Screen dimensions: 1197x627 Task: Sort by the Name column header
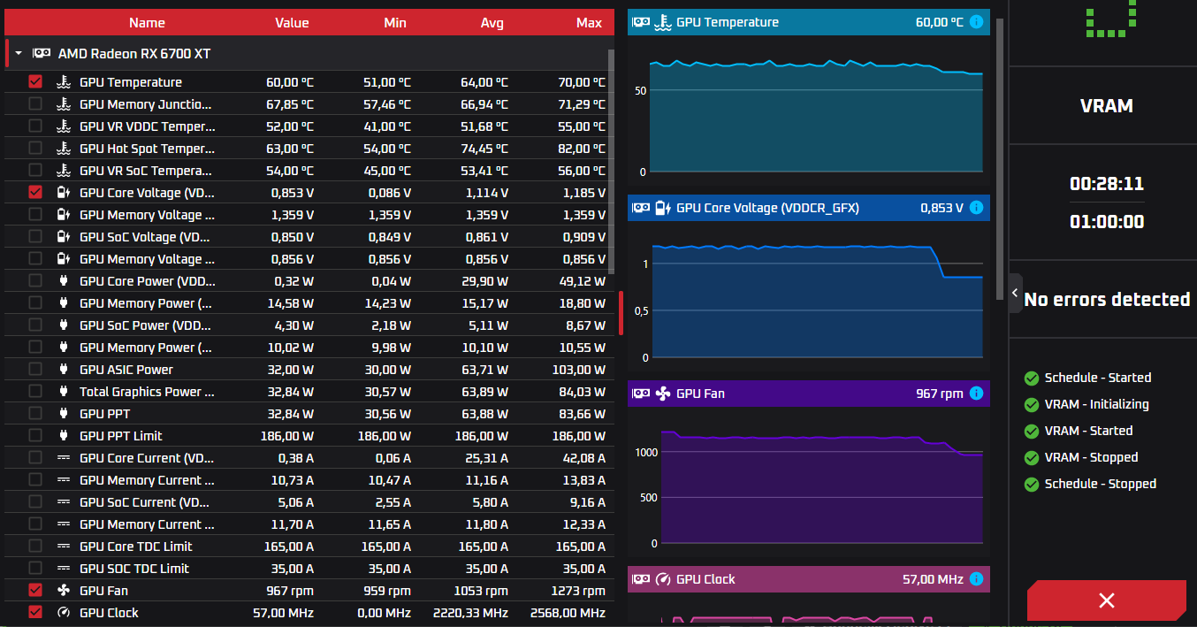click(x=147, y=23)
